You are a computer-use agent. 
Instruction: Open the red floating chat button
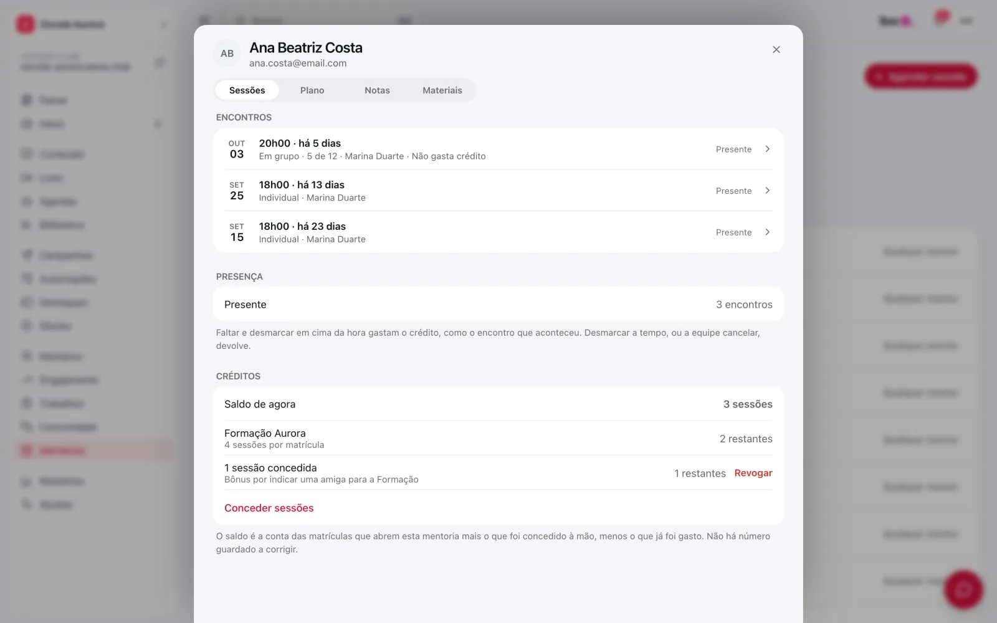click(x=963, y=589)
